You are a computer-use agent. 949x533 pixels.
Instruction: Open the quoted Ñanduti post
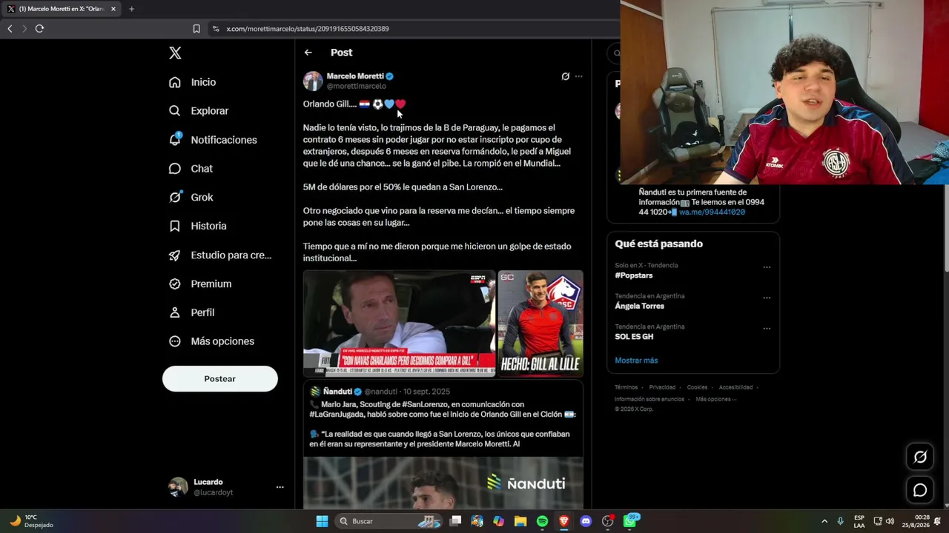(443, 444)
